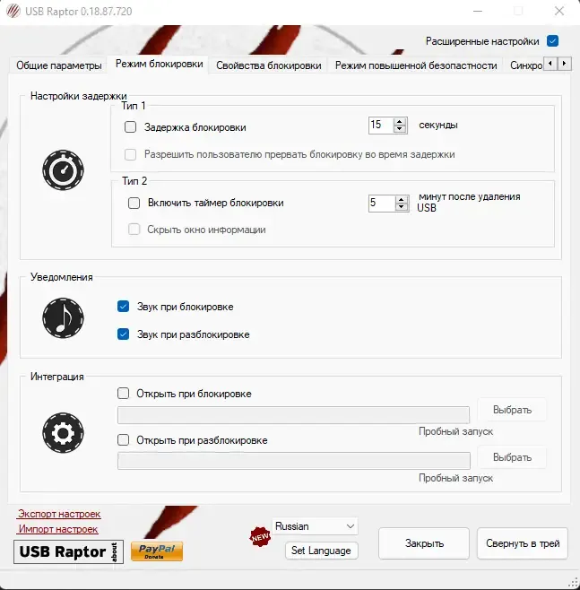
Task: Click Выбрать for unlock file path
Action: 512,457
